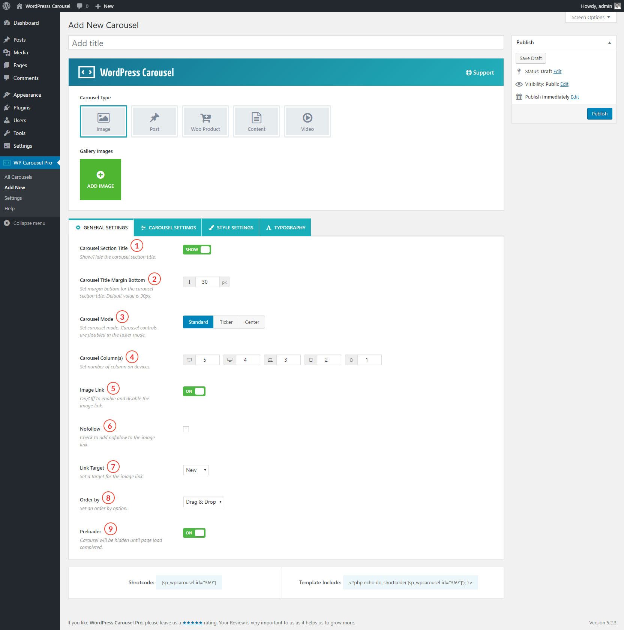
Task: Toggle the Carousel Section Title switch
Action: pyautogui.click(x=197, y=250)
